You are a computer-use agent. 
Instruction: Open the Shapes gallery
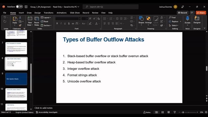[141, 21]
